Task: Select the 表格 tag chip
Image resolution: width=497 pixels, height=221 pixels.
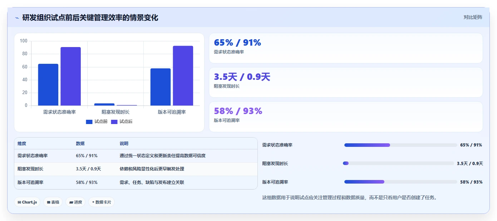Action: click(x=53, y=202)
